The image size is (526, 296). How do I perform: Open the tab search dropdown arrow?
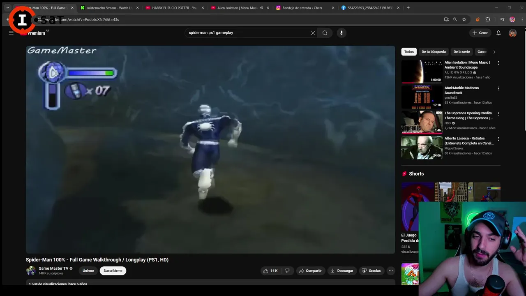[7, 8]
